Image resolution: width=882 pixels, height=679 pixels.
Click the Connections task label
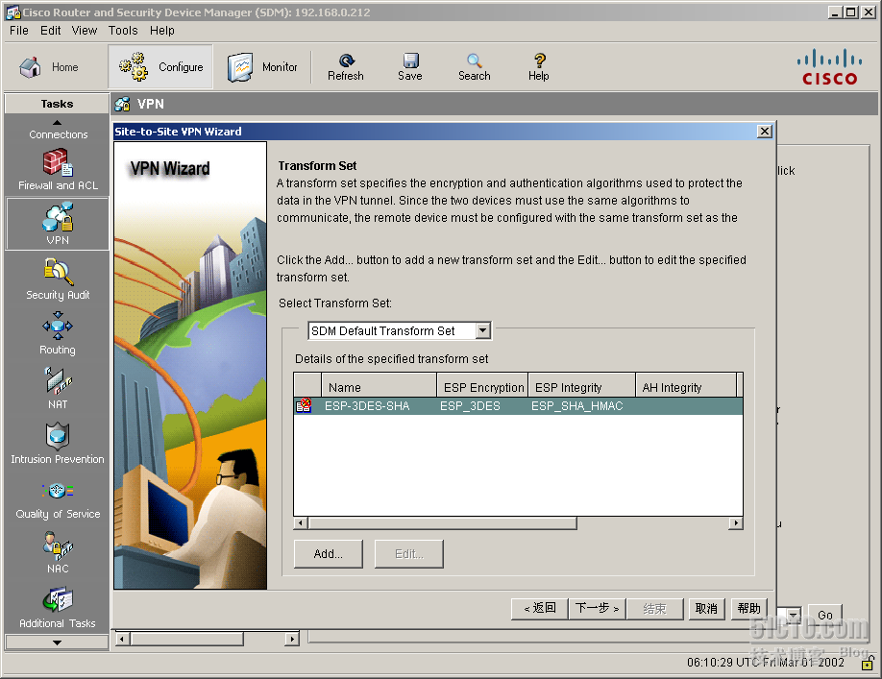point(58,134)
